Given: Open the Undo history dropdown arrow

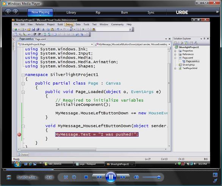Looking at the screenshot, I should [x=61, y=30].
